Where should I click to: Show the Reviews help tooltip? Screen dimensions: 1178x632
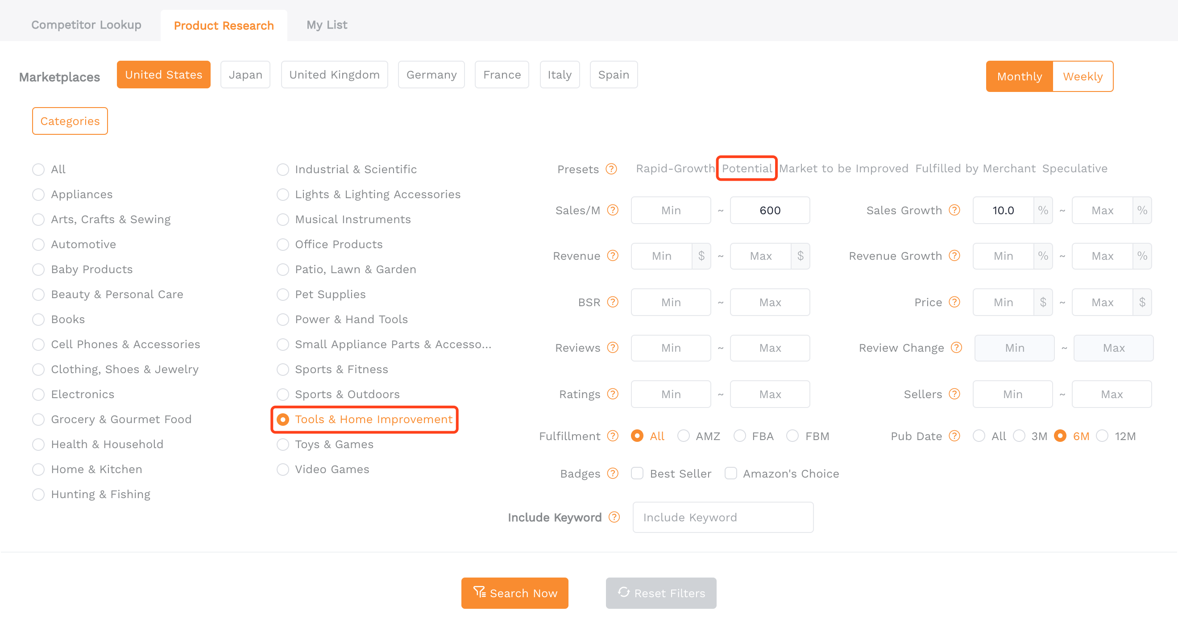[613, 348]
